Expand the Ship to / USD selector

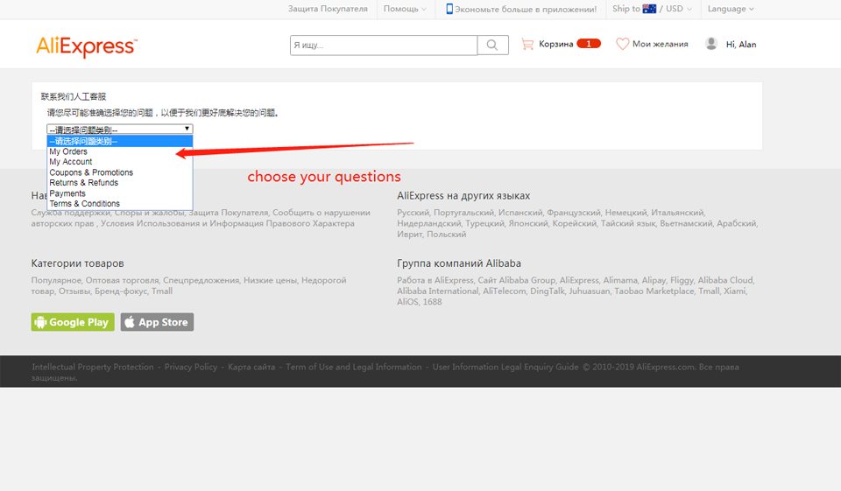[652, 9]
